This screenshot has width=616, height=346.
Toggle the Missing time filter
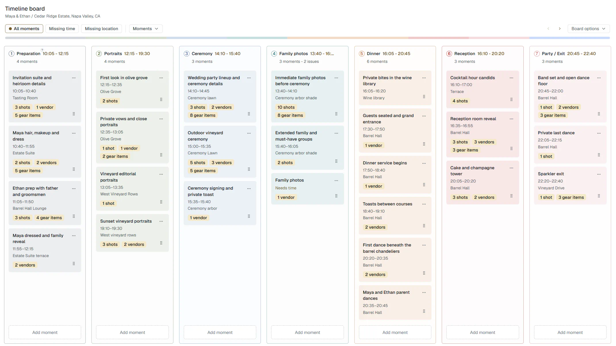pos(62,29)
